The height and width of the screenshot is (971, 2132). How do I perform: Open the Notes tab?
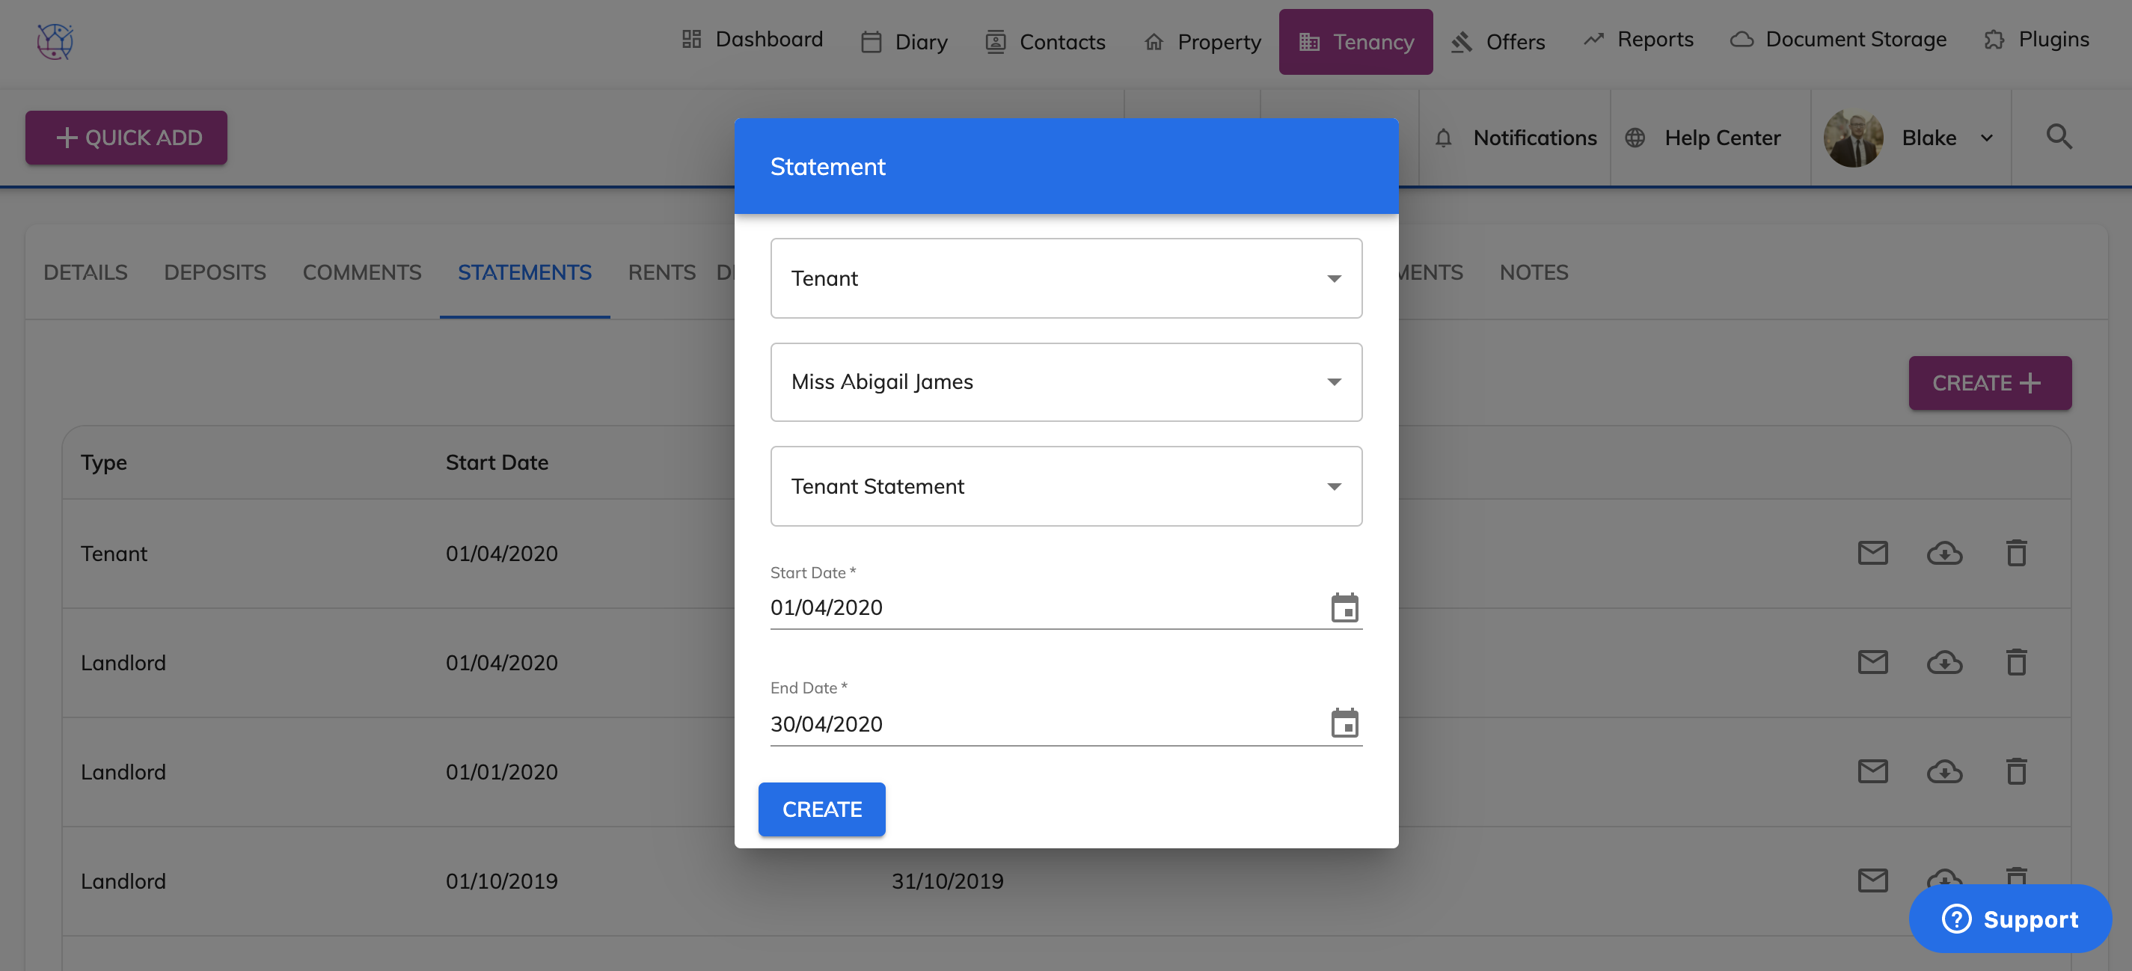(x=1534, y=272)
